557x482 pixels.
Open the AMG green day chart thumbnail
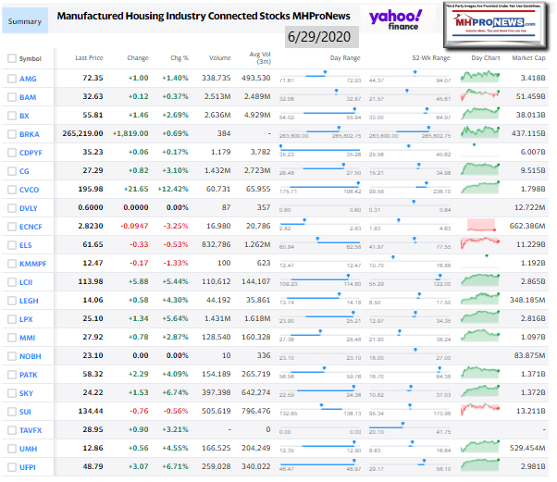tap(481, 80)
